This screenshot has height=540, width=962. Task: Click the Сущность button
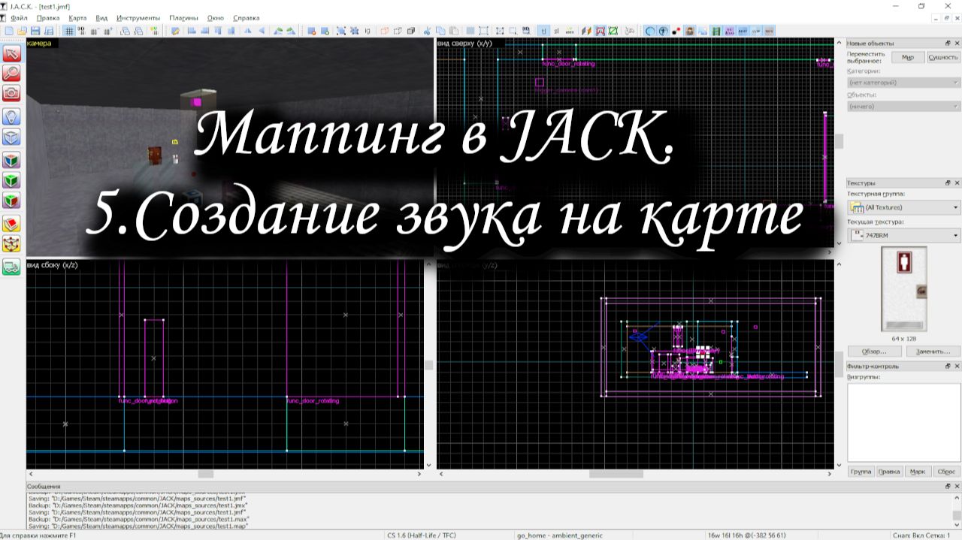tap(943, 57)
